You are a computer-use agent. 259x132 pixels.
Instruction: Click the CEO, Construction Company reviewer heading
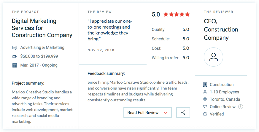pyautogui.click(x=221, y=29)
